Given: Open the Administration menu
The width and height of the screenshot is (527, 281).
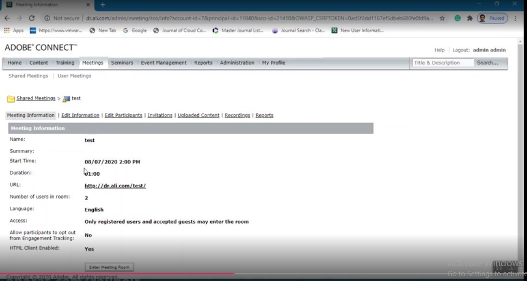Looking at the screenshot, I should click(237, 63).
